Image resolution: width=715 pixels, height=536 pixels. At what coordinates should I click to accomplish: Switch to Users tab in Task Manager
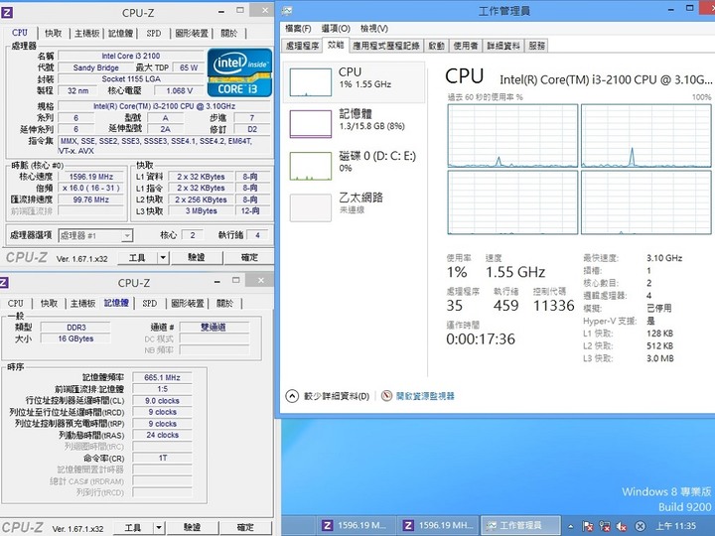click(x=466, y=46)
